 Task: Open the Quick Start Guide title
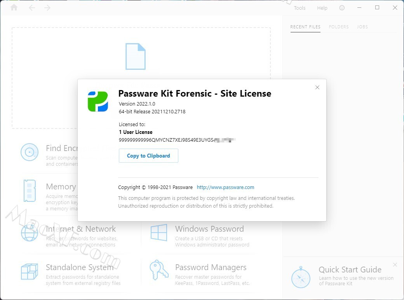[350, 270]
